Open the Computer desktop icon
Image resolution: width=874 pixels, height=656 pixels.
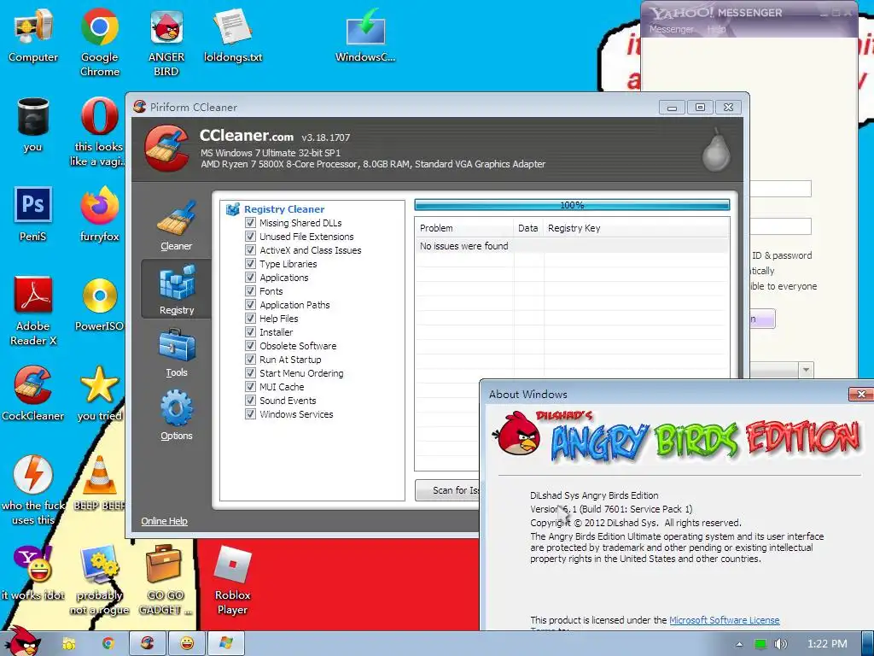[33, 33]
